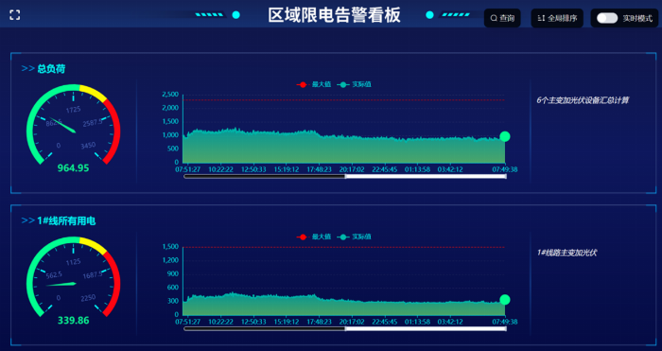The image size is (662, 351).
Task: Open the 查询 search button
Action: click(502, 18)
